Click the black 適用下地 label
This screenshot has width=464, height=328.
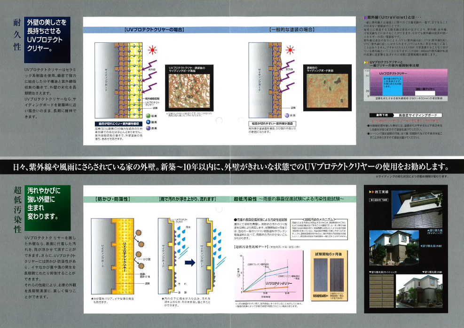coord(381,115)
